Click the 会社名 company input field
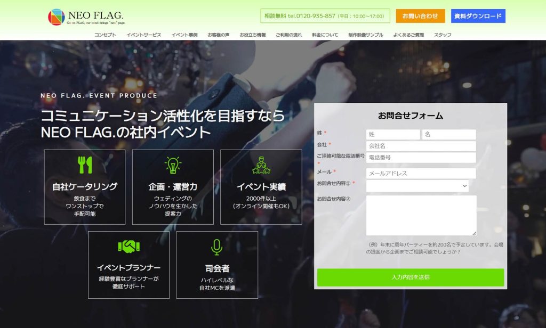This screenshot has width=546, height=328. pyautogui.click(x=421, y=146)
